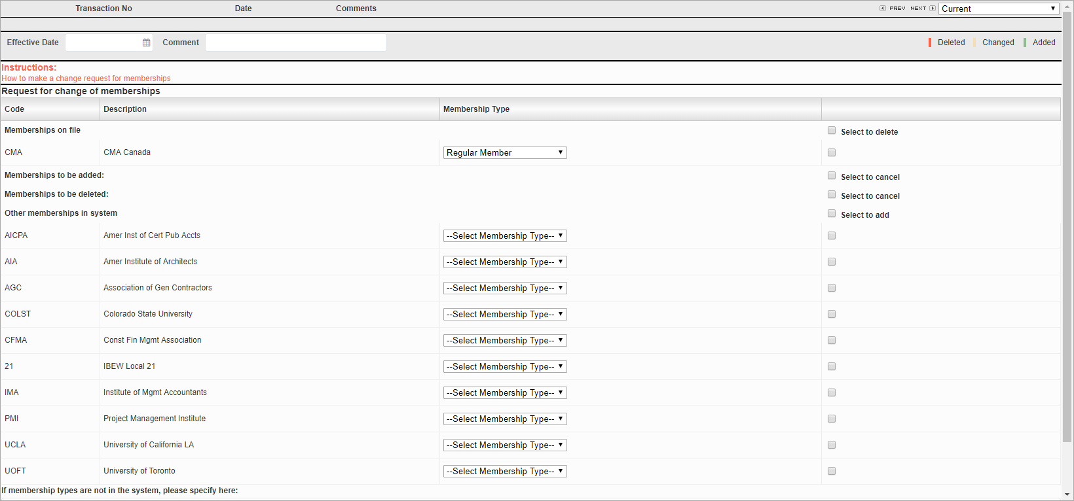The height and width of the screenshot is (501, 1074).
Task: Select 'Colorado State University' description
Action: pos(148,314)
